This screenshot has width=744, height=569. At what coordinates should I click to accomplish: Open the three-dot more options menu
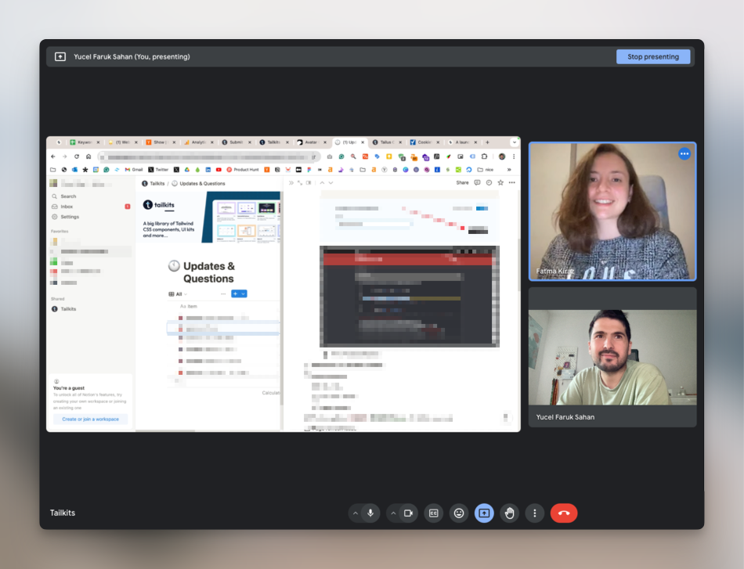[x=535, y=513]
